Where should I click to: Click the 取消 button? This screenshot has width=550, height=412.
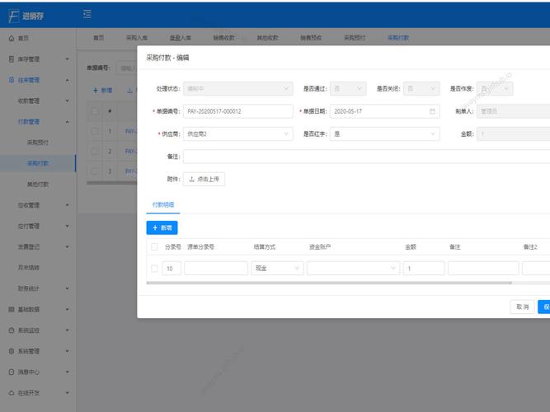pos(521,307)
